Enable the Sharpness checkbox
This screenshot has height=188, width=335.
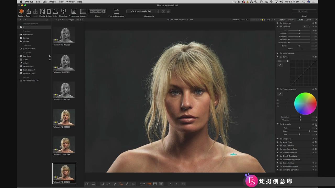pyautogui.click(x=316, y=139)
